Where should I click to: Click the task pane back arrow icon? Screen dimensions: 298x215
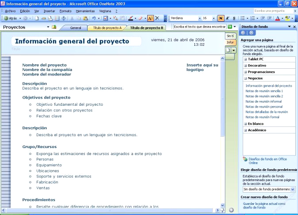(244, 33)
